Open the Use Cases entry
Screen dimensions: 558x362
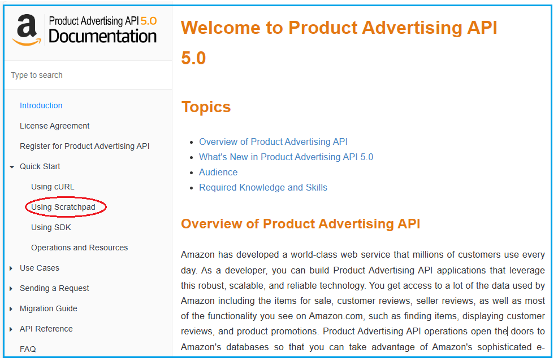click(x=40, y=268)
